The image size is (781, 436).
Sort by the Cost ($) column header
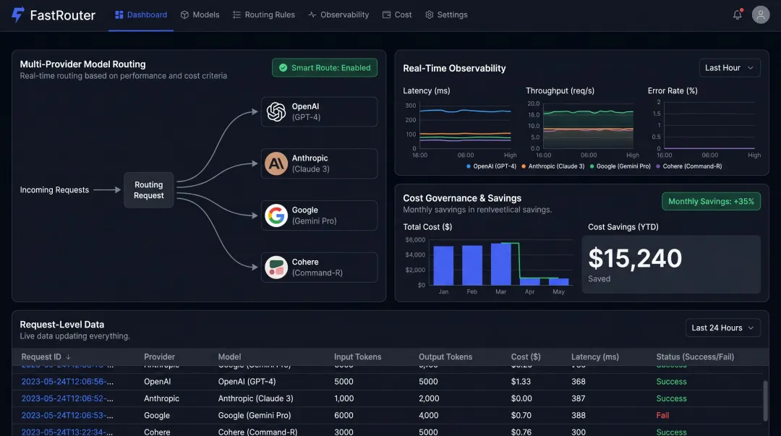pos(526,356)
